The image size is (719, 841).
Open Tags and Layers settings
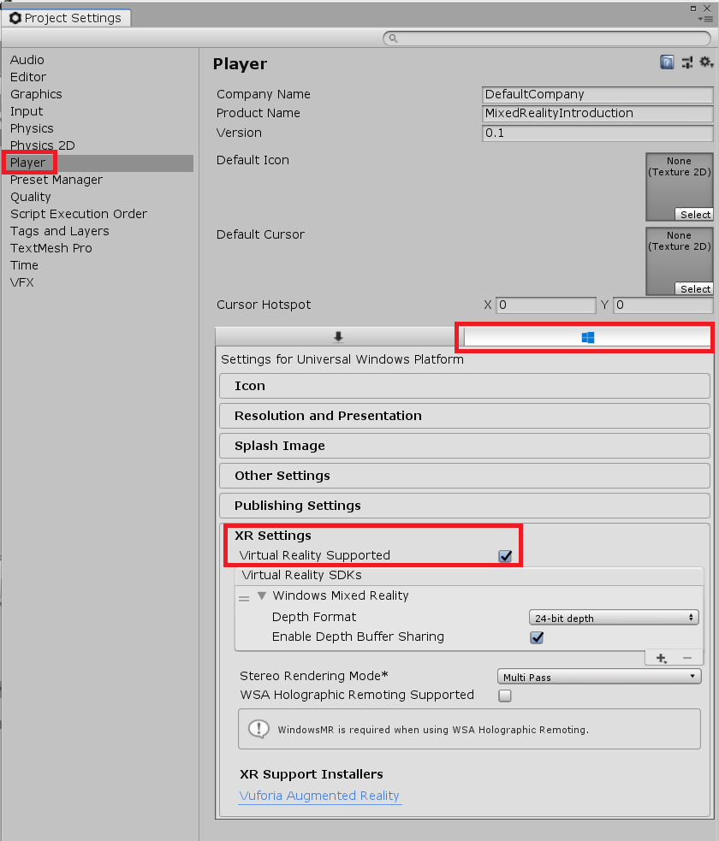[60, 231]
